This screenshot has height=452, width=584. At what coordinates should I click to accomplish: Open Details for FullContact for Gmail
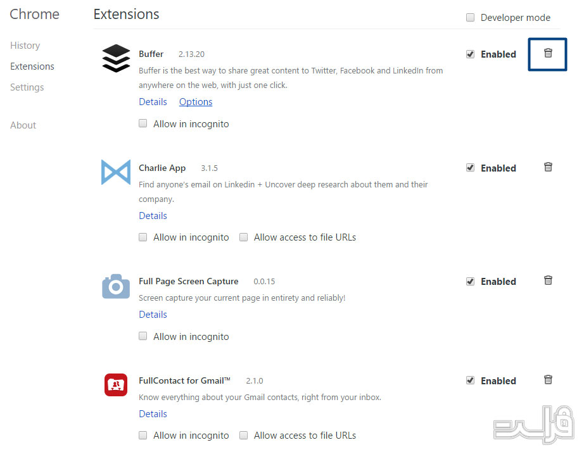pos(153,413)
